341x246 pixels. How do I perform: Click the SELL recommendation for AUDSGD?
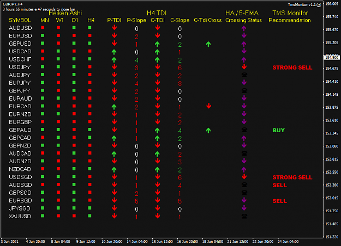coord(280,185)
